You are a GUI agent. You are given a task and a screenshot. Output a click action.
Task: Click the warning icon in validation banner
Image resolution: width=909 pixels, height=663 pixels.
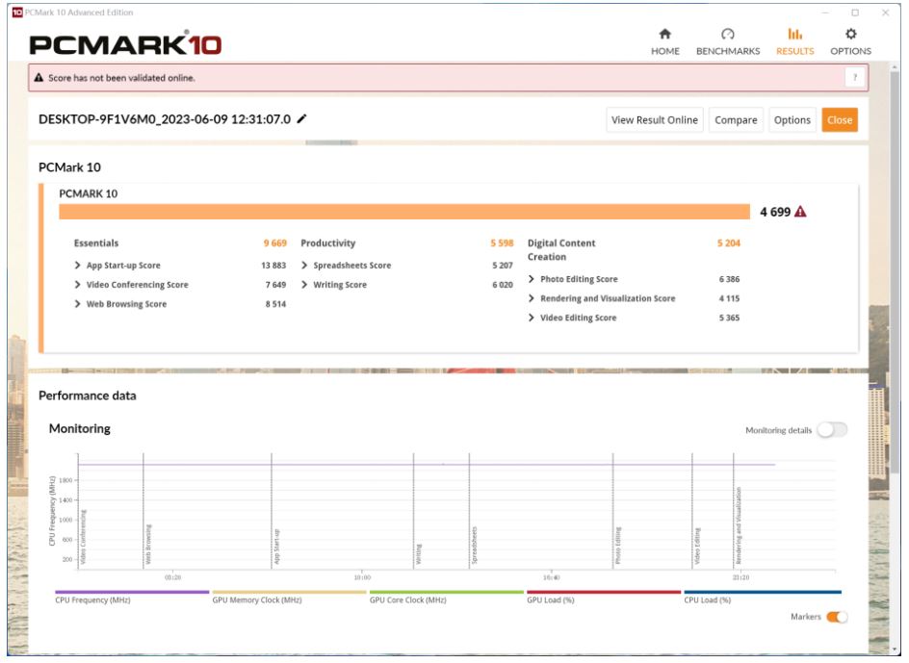39,78
